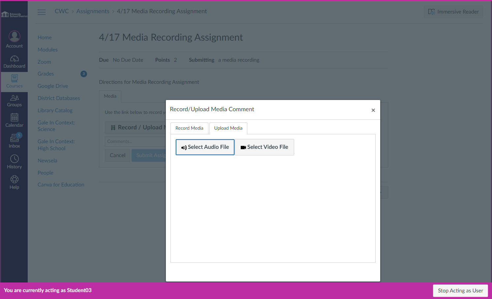Open People in course navigation
Screen dimensions: 492x299
click(46, 173)
